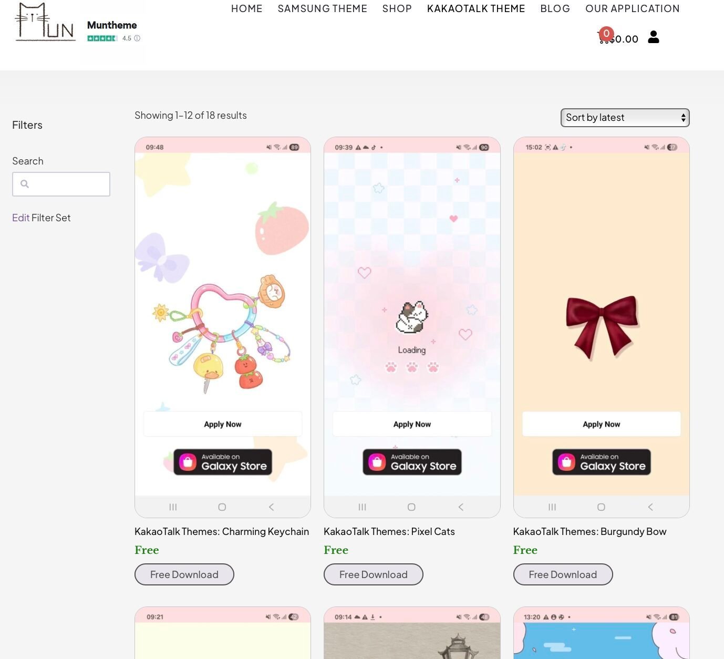
Task: Click the Showing 1–12 of 18 results text
Action: pos(191,115)
